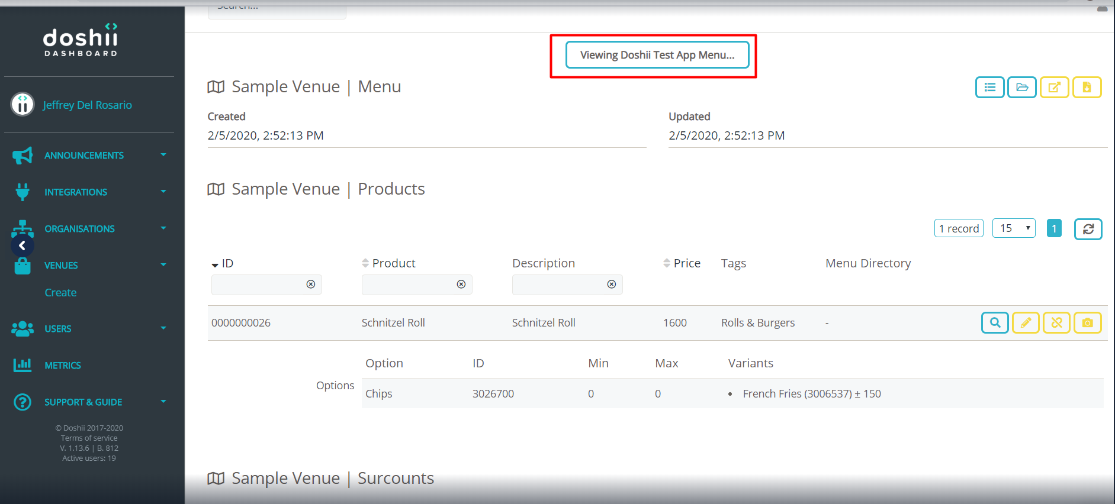The width and height of the screenshot is (1115, 504).
Task: Click the partially visible Search box at top
Action: [277, 11]
